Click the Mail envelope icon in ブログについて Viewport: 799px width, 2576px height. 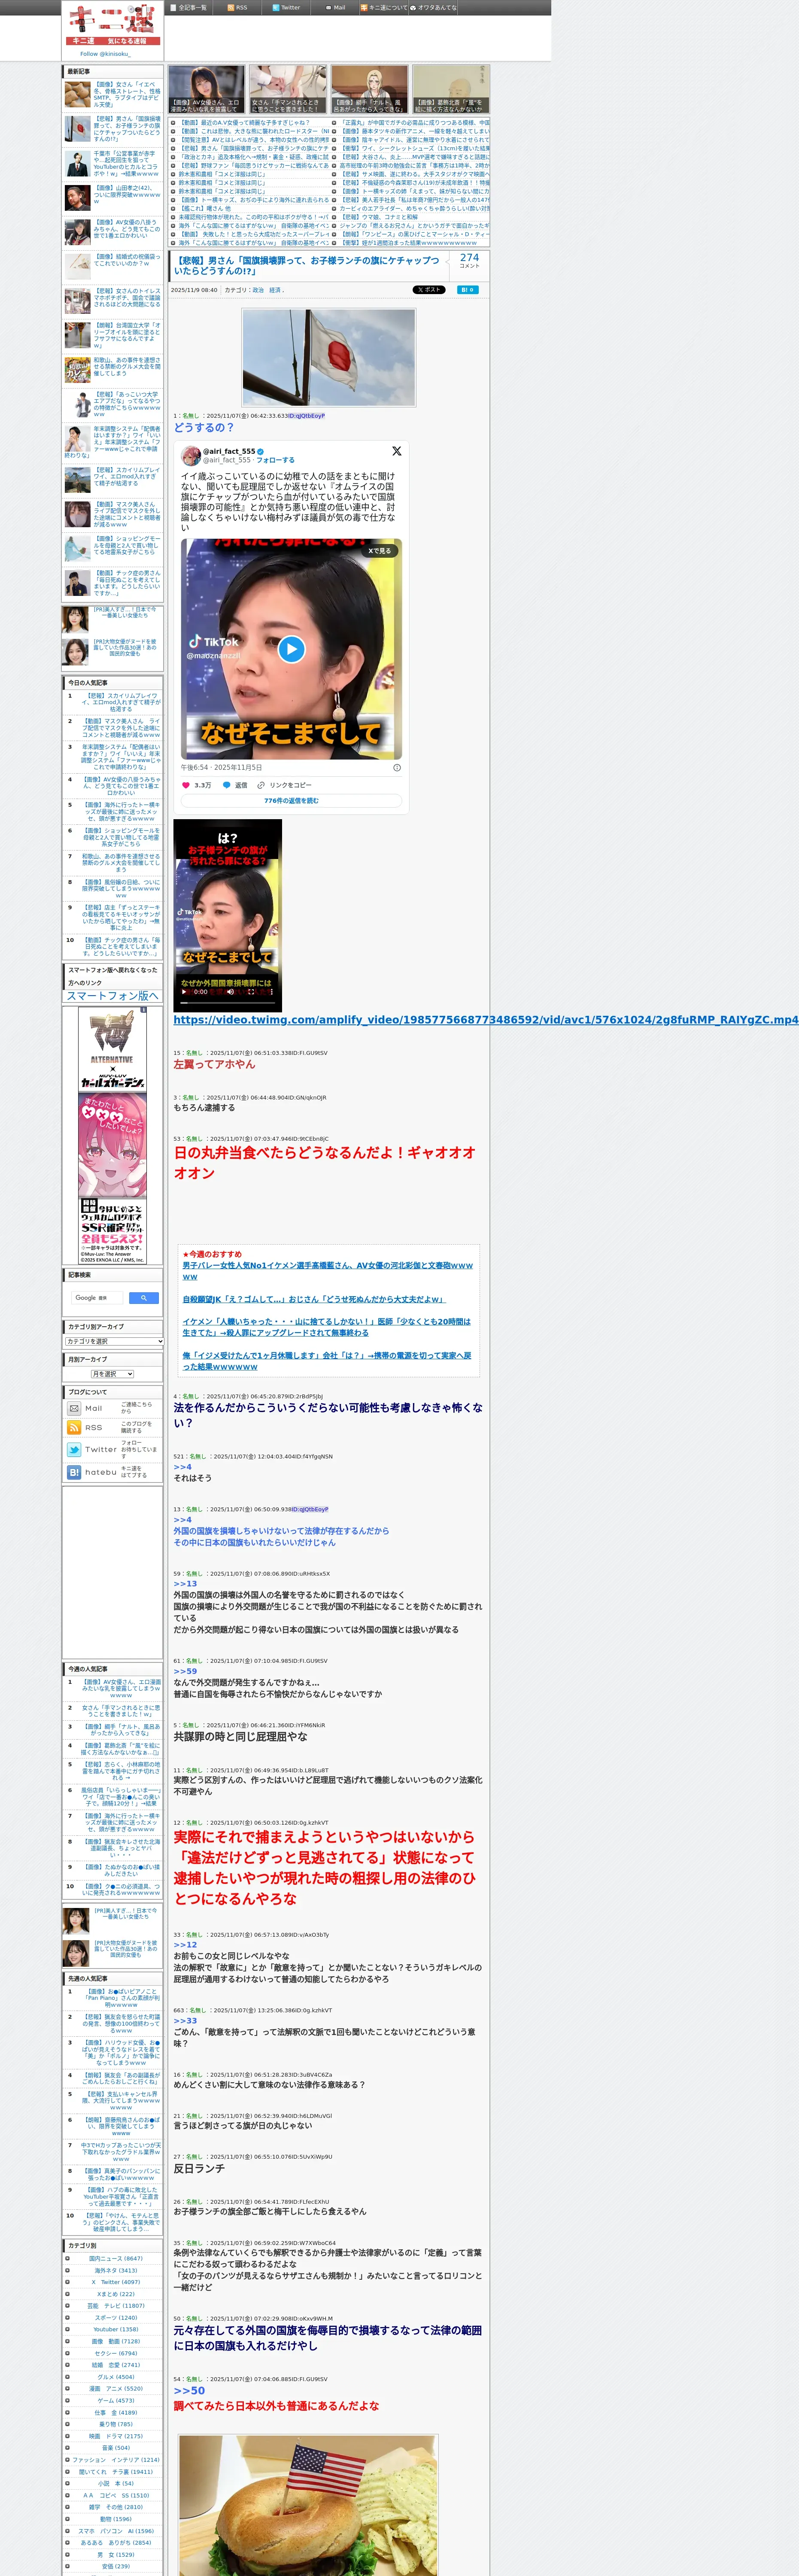pyautogui.click(x=74, y=1408)
